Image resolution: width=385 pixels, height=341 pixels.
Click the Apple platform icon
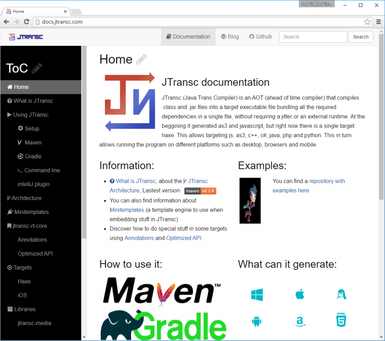(x=299, y=295)
